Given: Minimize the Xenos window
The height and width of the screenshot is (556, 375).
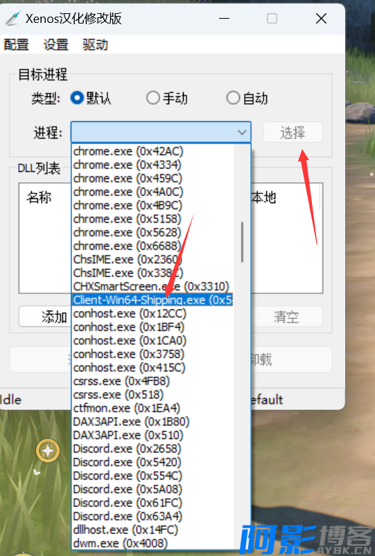Looking at the screenshot, I should coord(224,18).
